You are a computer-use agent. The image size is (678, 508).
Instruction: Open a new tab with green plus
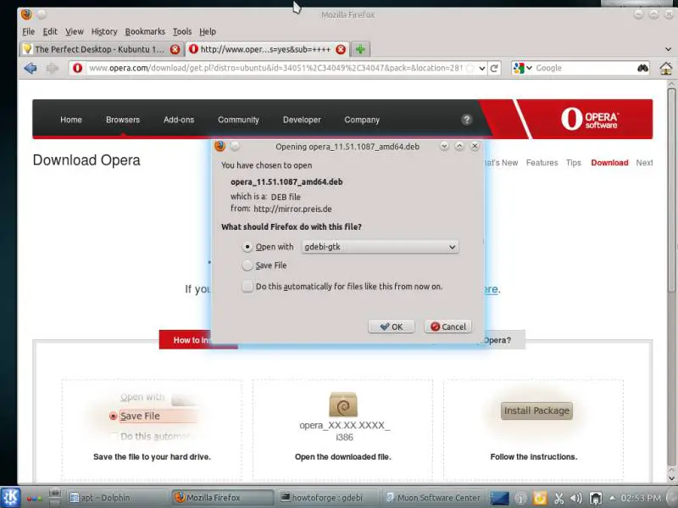(x=360, y=49)
